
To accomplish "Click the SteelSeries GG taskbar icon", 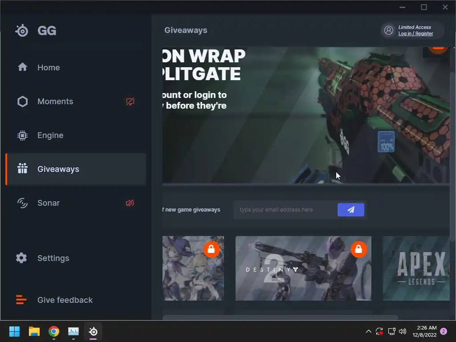I will coord(93,331).
